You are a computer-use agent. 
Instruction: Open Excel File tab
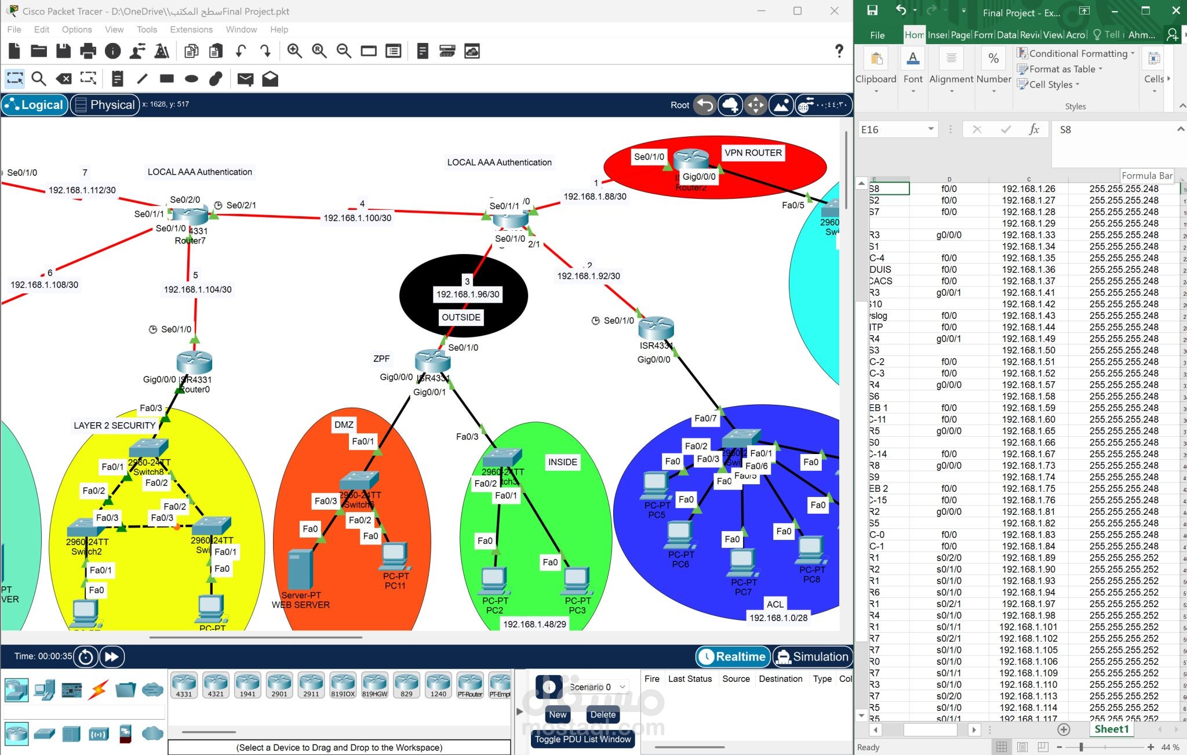click(x=877, y=35)
